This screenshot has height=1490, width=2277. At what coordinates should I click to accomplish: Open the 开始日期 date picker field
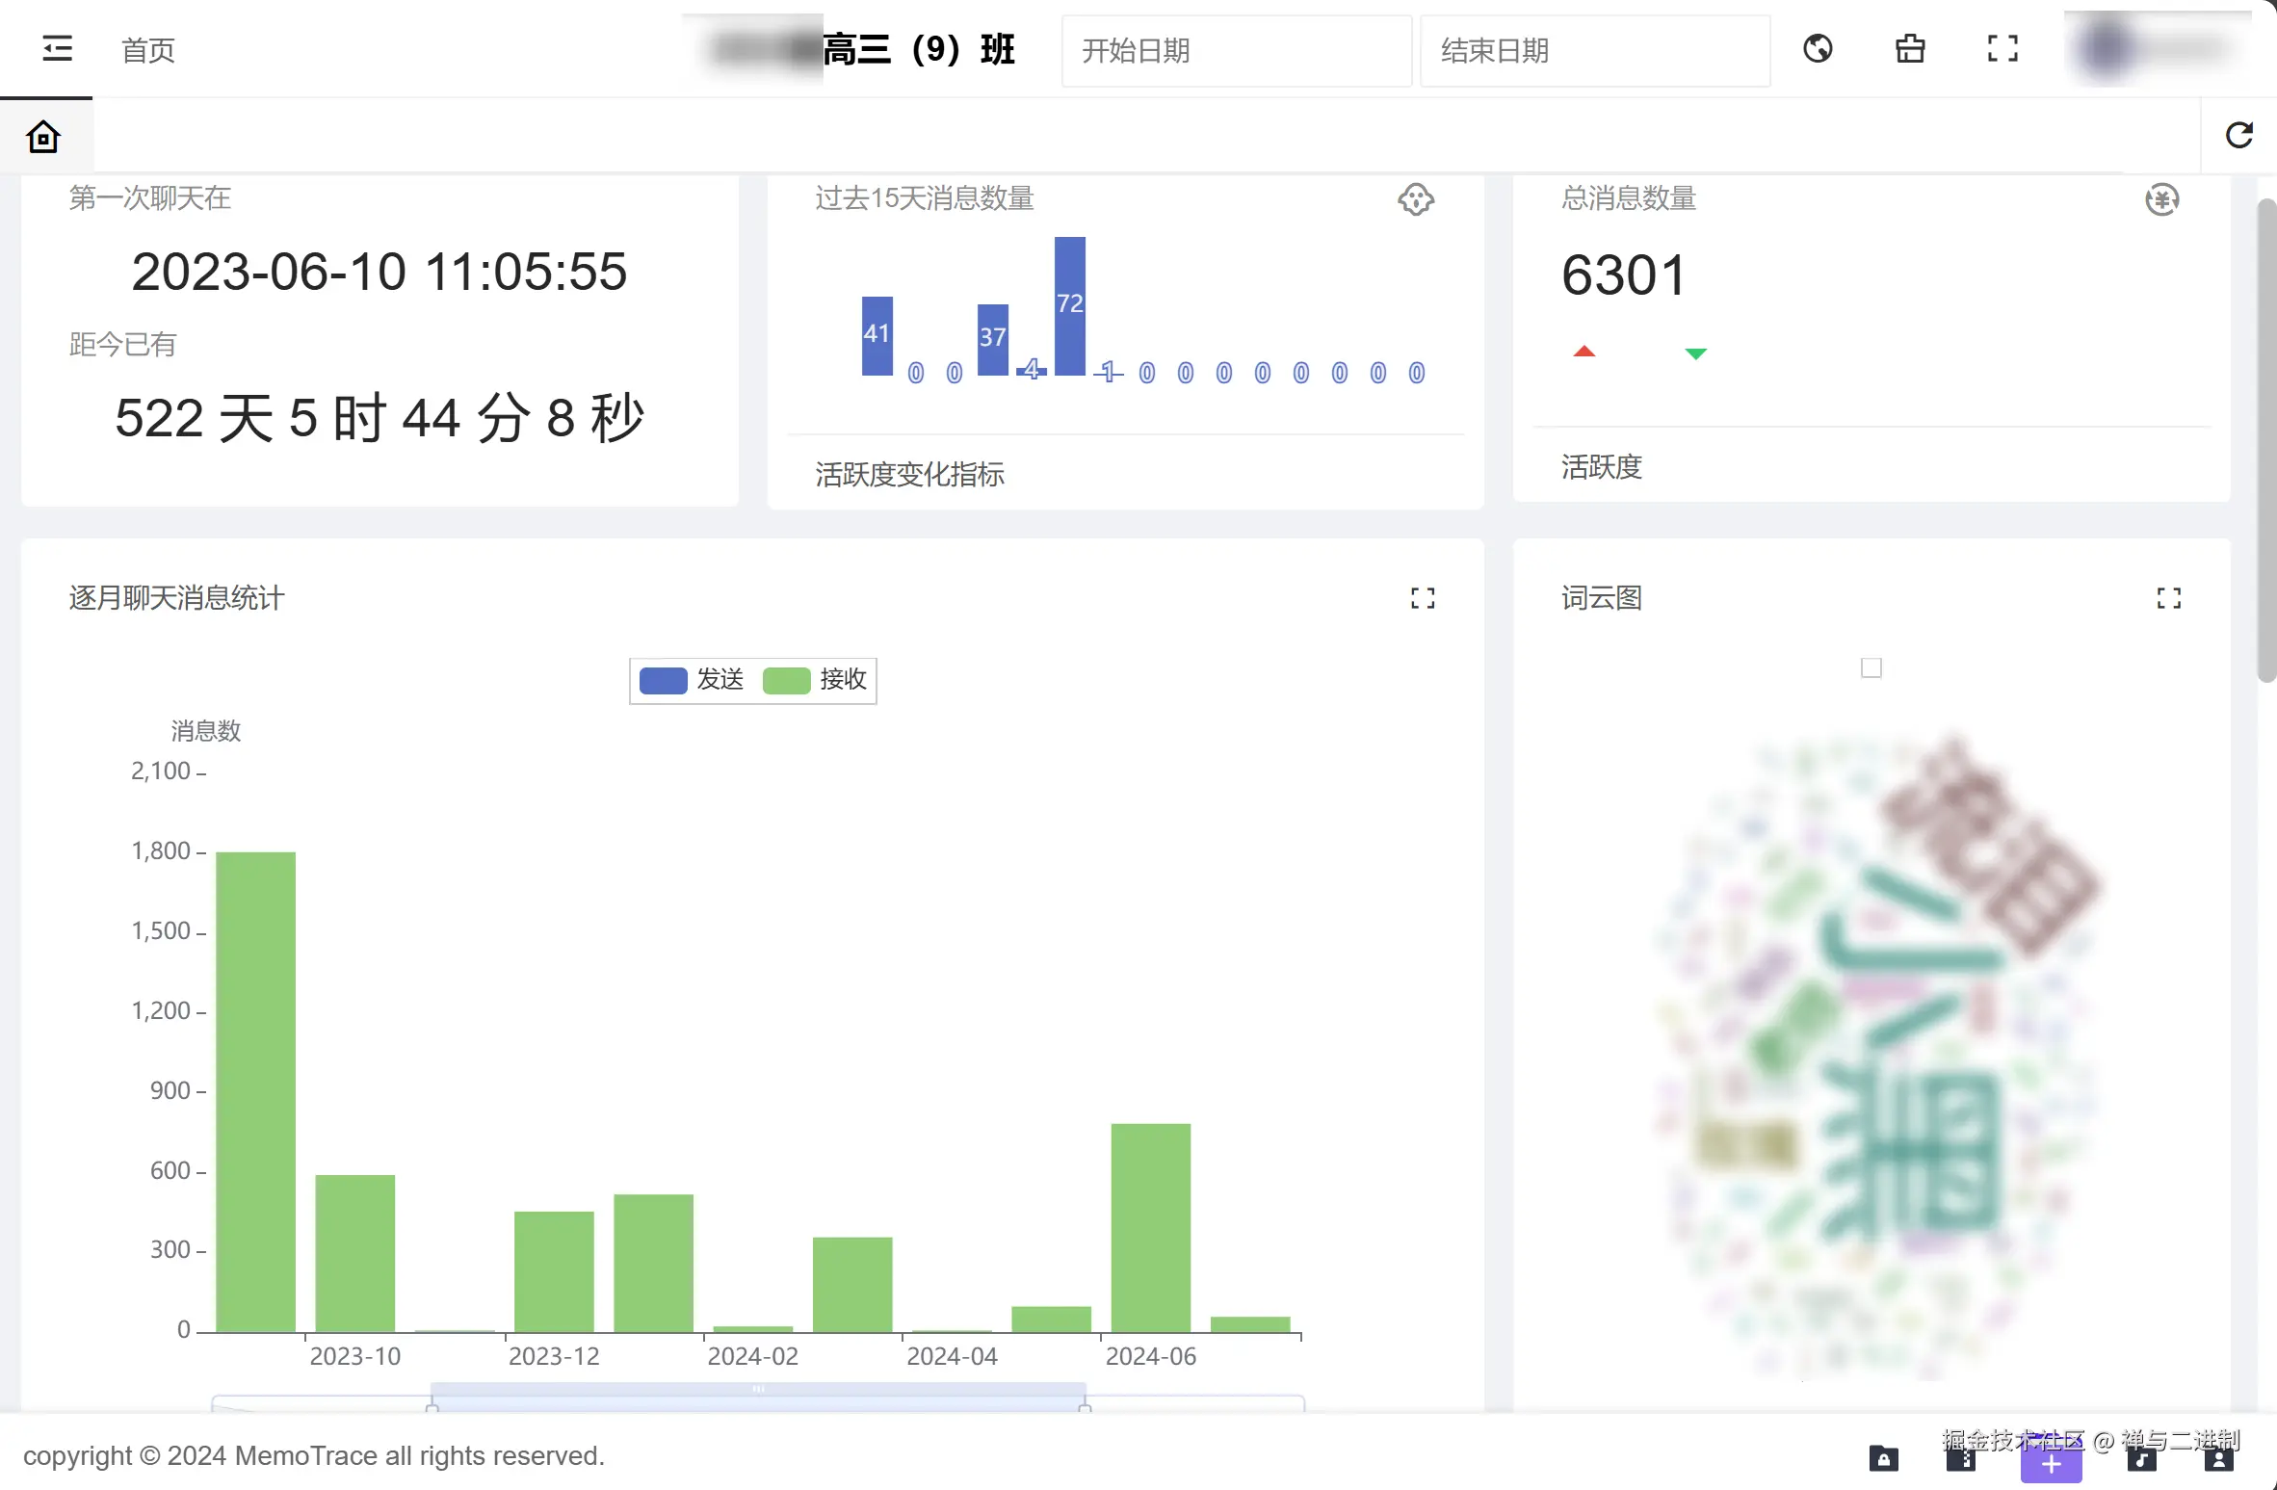1236,50
